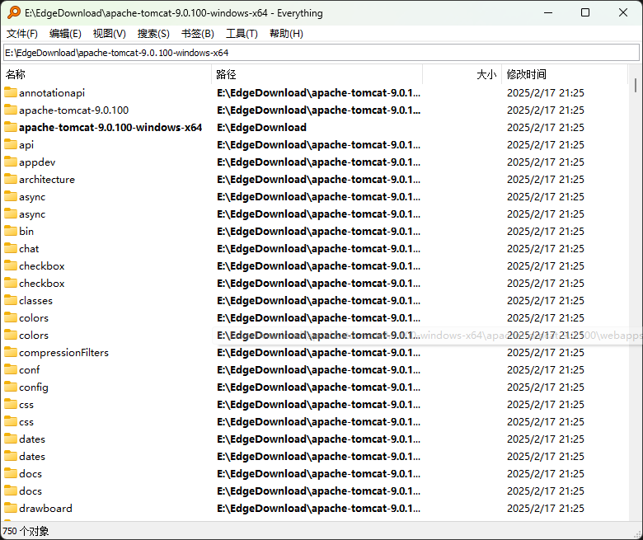Click the folder icon for architecture
643x540 pixels.
point(11,179)
